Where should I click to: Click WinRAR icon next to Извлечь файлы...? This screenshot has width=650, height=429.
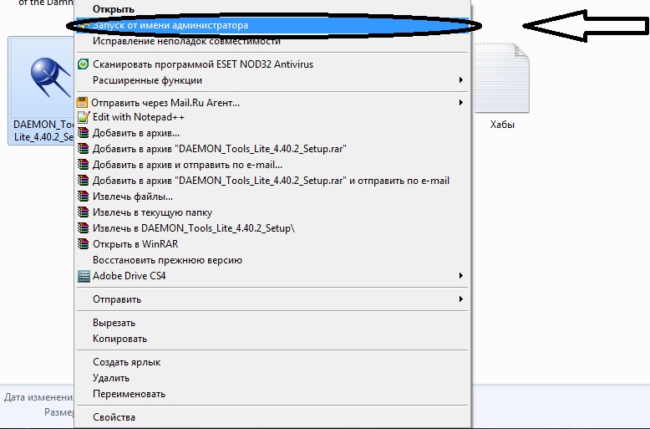(84, 197)
